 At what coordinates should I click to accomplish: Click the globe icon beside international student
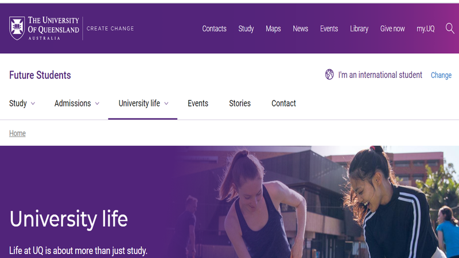(x=329, y=74)
